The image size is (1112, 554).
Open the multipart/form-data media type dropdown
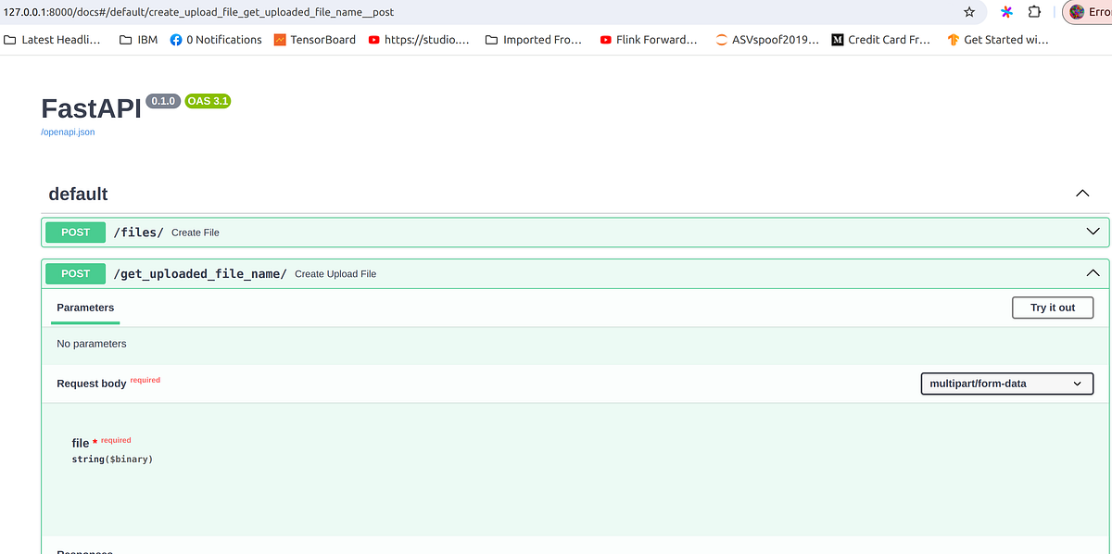point(1006,383)
